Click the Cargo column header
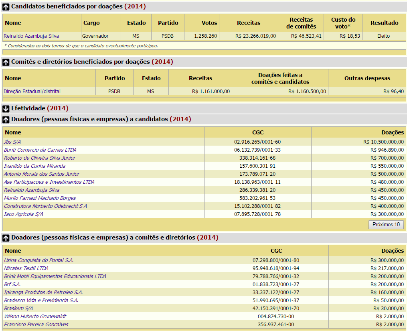 click(91, 23)
